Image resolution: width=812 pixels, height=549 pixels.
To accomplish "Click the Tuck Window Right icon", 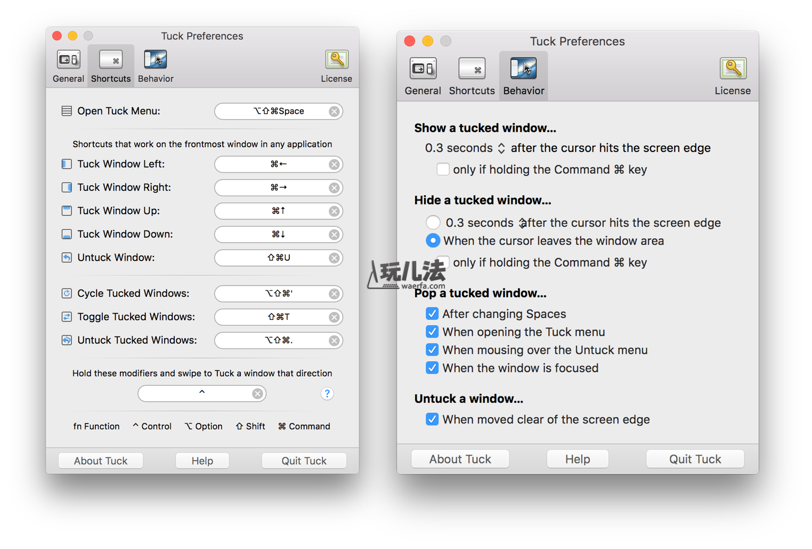I will [67, 187].
